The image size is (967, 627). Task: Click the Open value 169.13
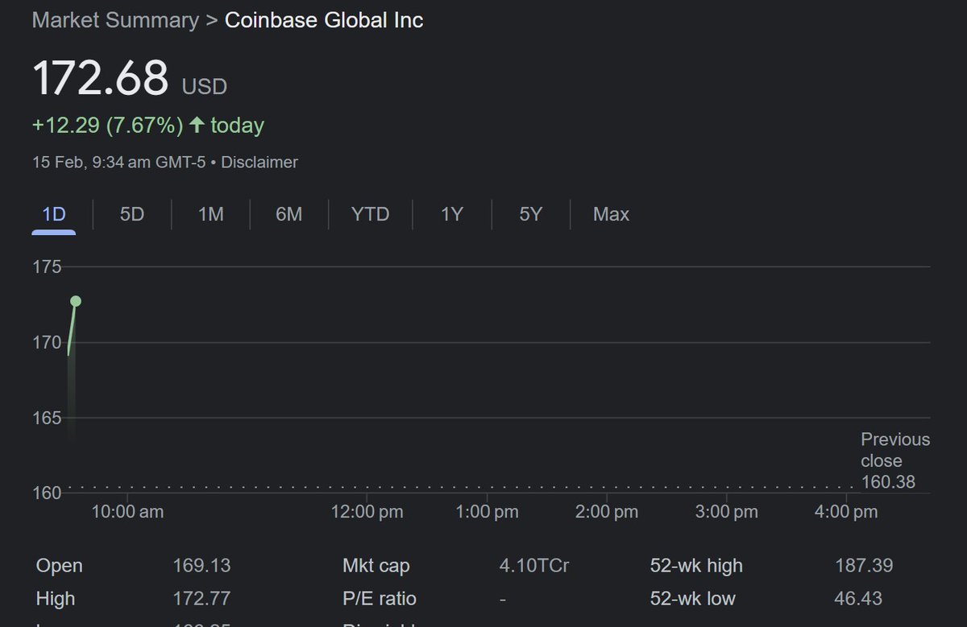pyautogui.click(x=201, y=566)
